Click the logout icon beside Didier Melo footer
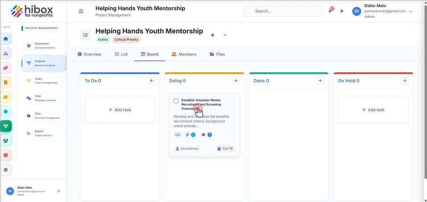The height and width of the screenshot is (202, 427). (58, 191)
